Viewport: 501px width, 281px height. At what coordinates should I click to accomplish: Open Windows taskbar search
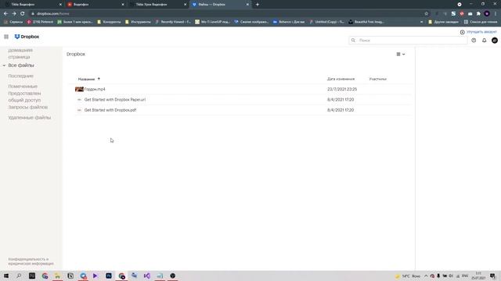[x=19, y=276]
